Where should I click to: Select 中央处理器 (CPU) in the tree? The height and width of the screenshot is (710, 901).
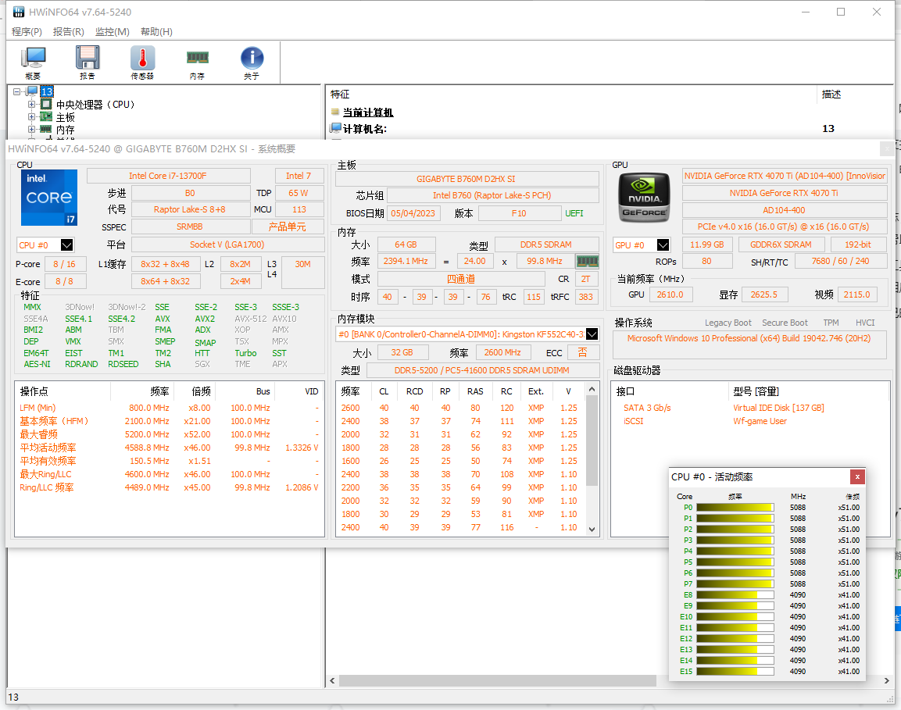point(95,105)
